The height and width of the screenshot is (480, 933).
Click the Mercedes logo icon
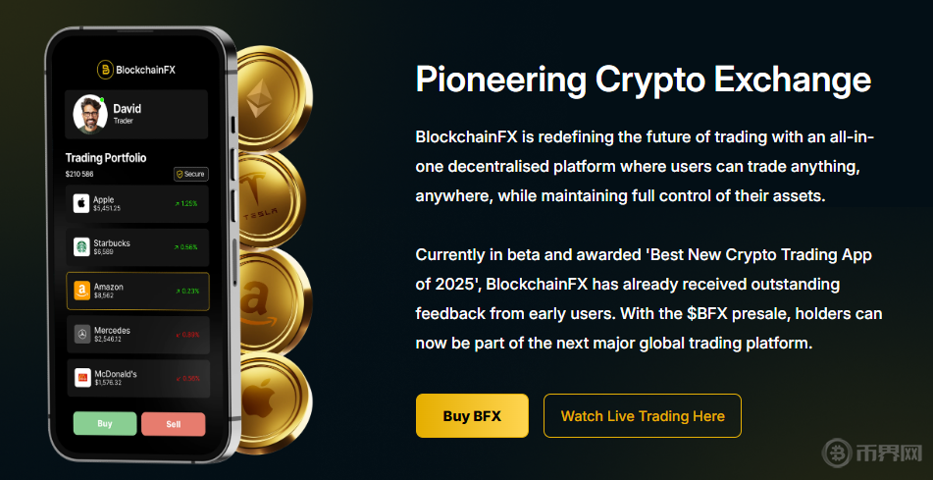[x=82, y=335]
